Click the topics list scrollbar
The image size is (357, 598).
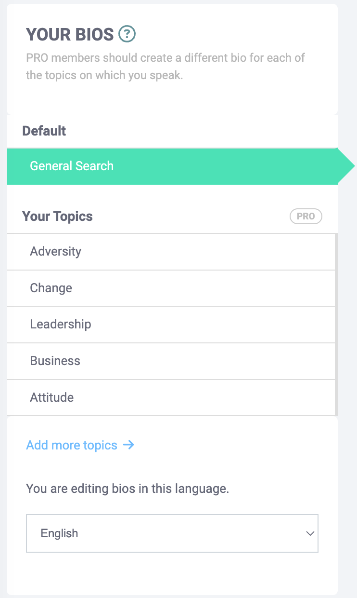pos(336,325)
